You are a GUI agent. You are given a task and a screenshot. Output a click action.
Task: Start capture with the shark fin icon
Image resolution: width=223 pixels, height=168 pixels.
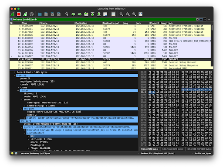tap(13, 14)
